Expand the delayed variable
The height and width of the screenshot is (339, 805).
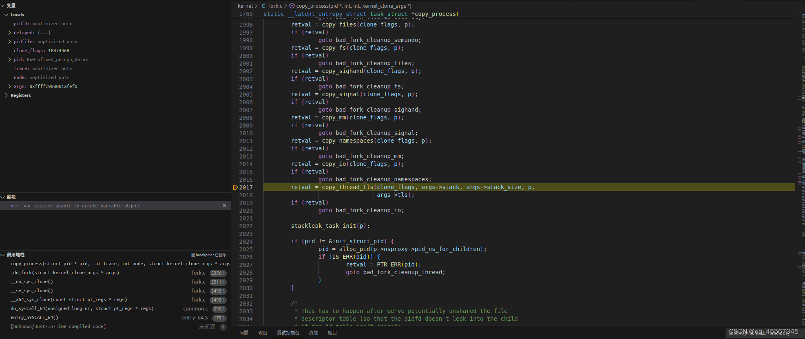click(x=9, y=33)
